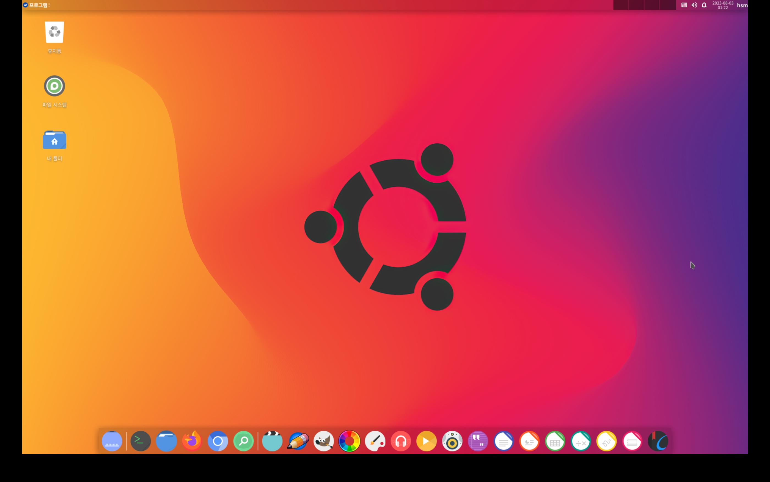Launch the red headphones music app
Viewport: 770px width, 482px height.
(x=401, y=441)
